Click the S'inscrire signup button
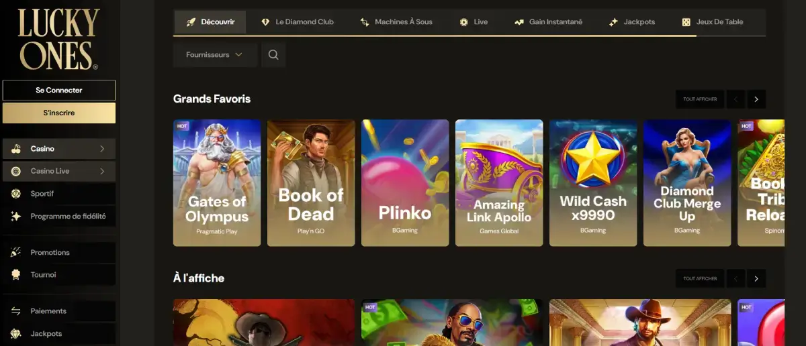 coord(58,113)
